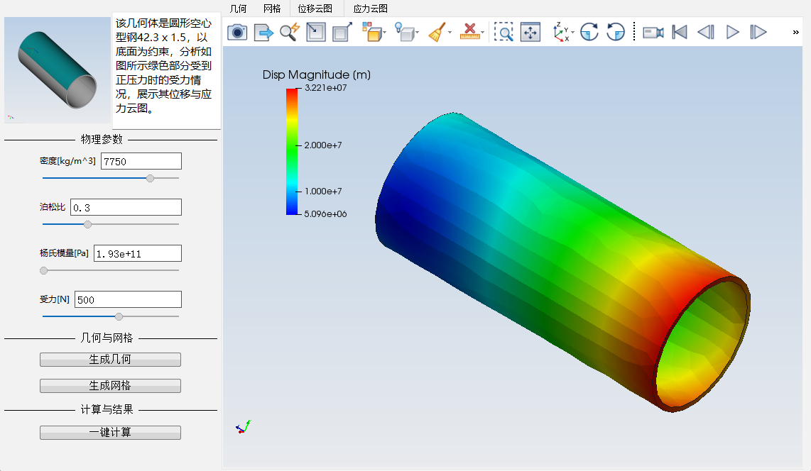
Task: Click the export scene arrow icon
Action: click(263, 32)
